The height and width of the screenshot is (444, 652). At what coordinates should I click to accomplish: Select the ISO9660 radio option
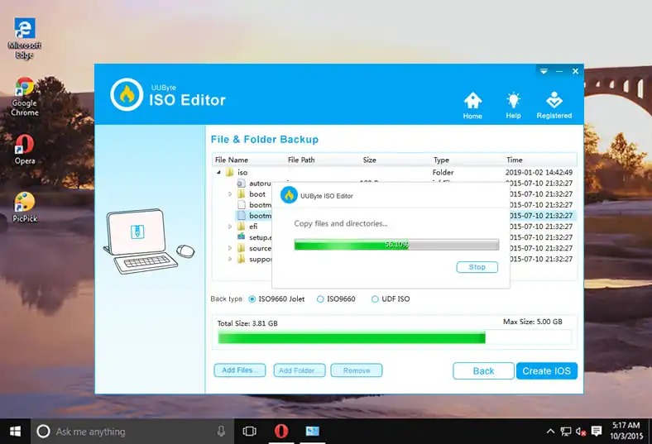(x=320, y=299)
